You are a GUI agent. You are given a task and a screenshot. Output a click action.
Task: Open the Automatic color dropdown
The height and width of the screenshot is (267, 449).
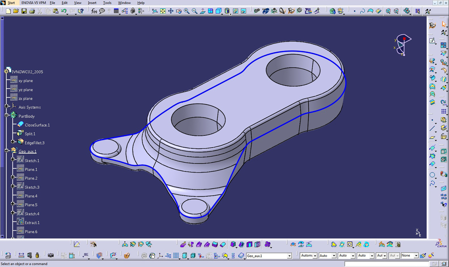point(315,256)
